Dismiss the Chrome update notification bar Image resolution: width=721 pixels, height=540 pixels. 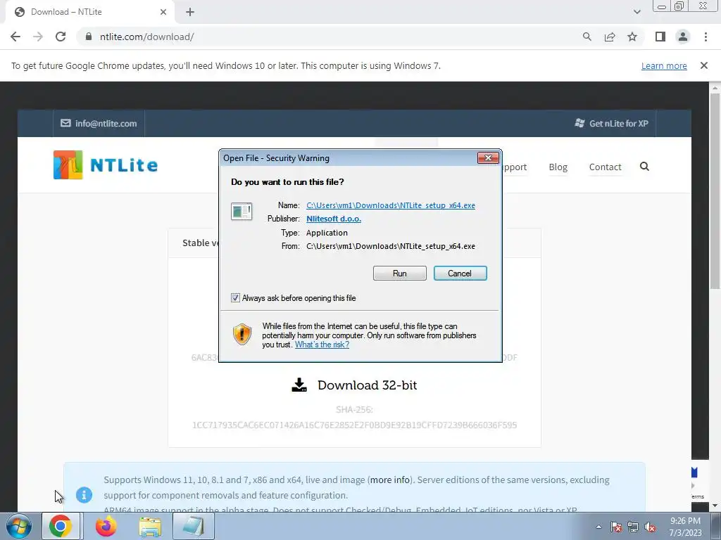point(704,65)
